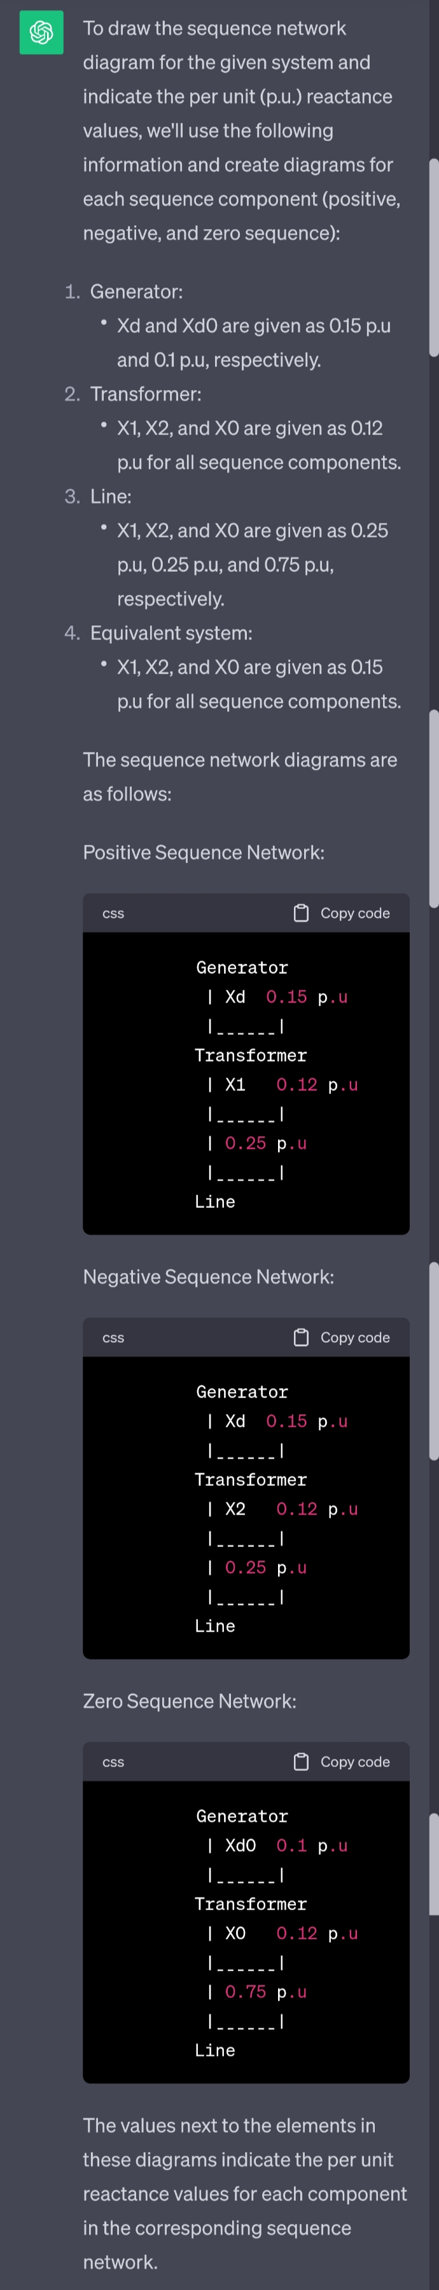This screenshot has height=2290, width=439.
Task: Click the Transformer label in the Positive Sequence diagram
Action: (x=251, y=1055)
